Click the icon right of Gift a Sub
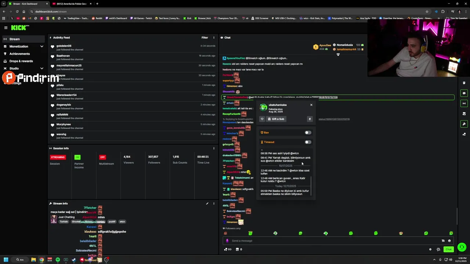Screen dimensions: 470x264 pyautogui.click(x=310, y=119)
